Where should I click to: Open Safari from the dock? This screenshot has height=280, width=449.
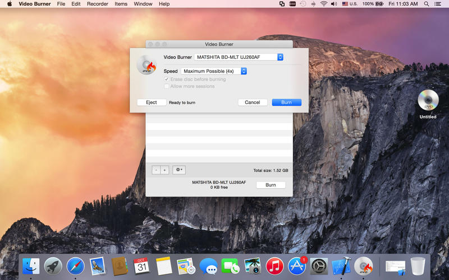(x=75, y=265)
